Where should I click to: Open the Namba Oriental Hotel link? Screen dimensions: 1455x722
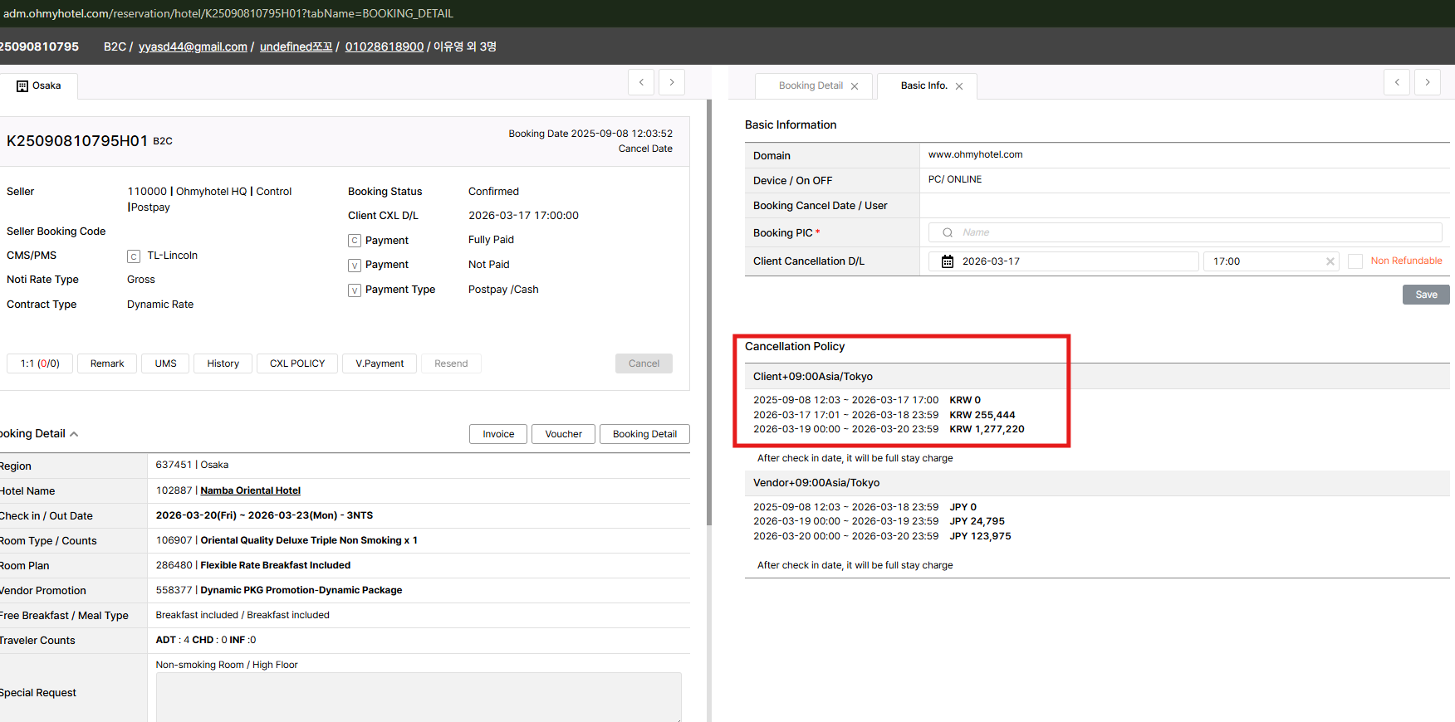250,490
